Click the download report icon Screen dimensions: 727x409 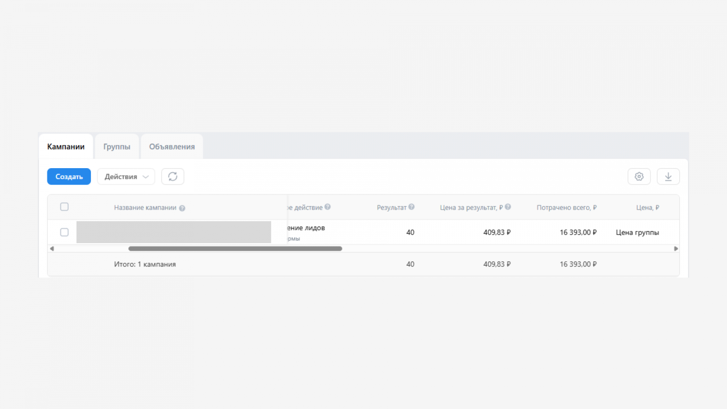pos(668,176)
